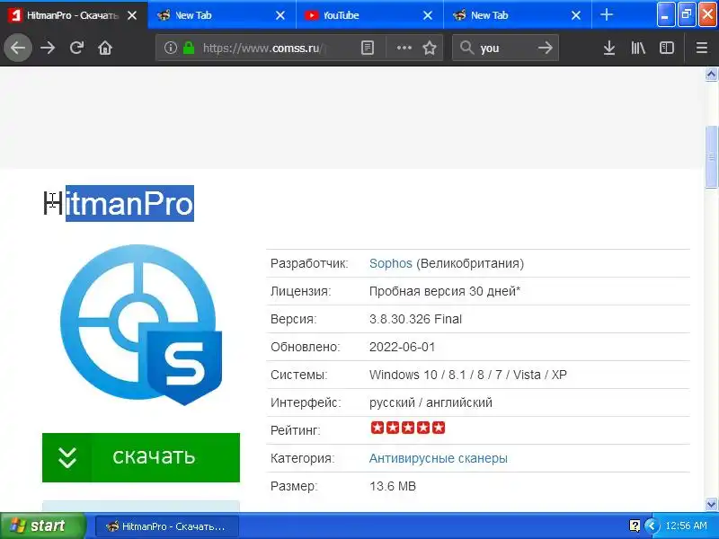This screenshot has height=539, width=719.
Task: Toggle reader view icon
Action: click(x=368, y=48)
